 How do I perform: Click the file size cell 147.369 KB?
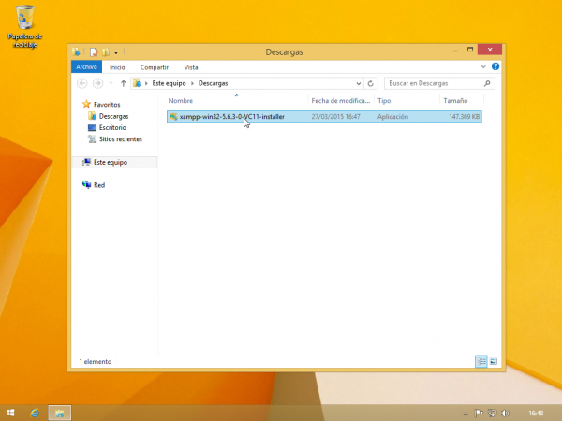coord(465,117)
